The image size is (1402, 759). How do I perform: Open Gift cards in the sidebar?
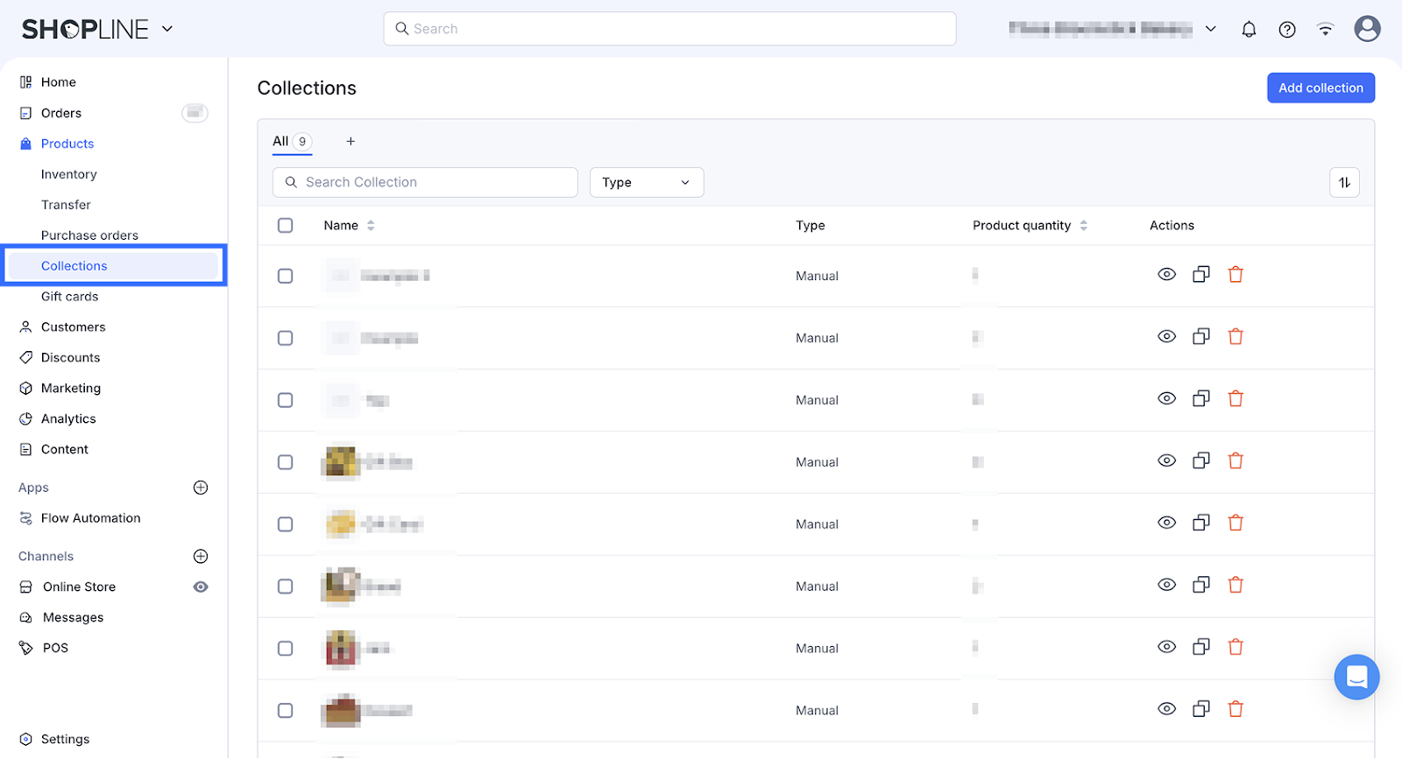[70, 297]
